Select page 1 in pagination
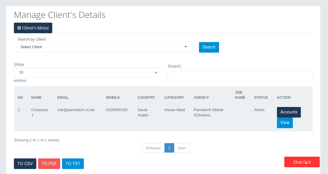 click(x=169, y=148)
